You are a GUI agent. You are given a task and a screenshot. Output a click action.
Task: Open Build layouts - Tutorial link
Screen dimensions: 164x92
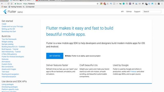pos(10,49)
